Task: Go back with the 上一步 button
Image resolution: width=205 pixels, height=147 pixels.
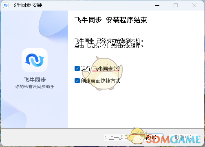Action: (x=117, y=138)
